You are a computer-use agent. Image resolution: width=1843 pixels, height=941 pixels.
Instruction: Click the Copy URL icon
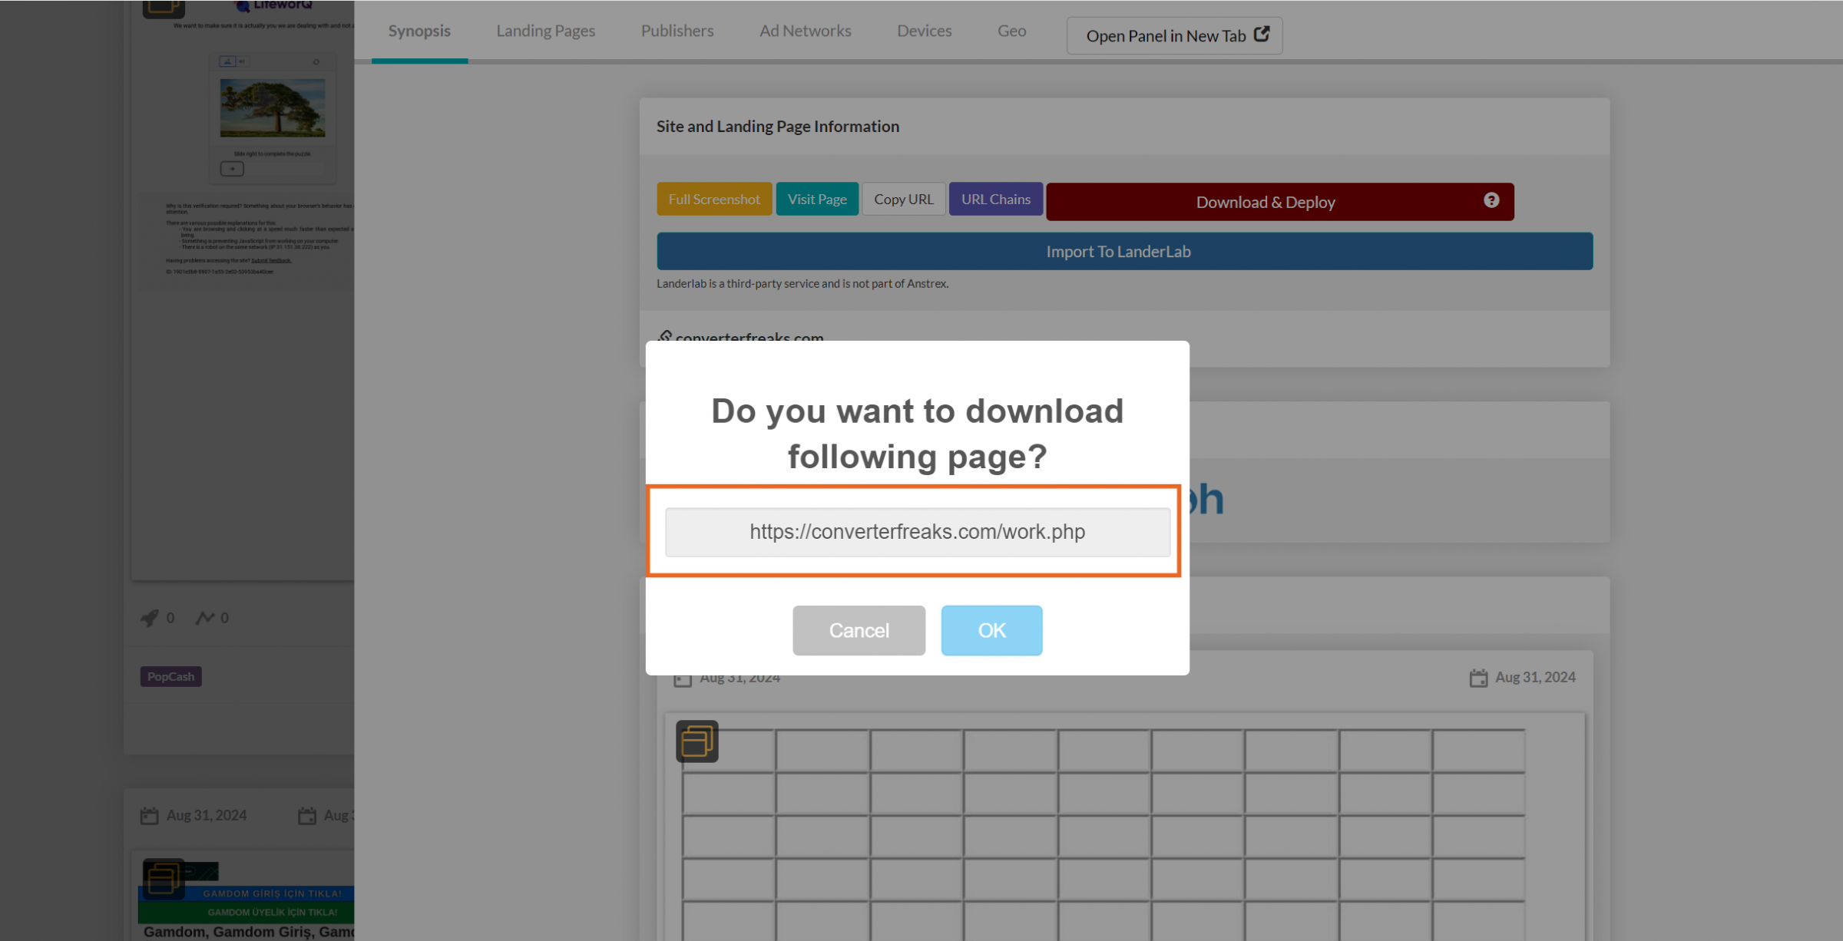pyautogui.click(x=904, y=198)
